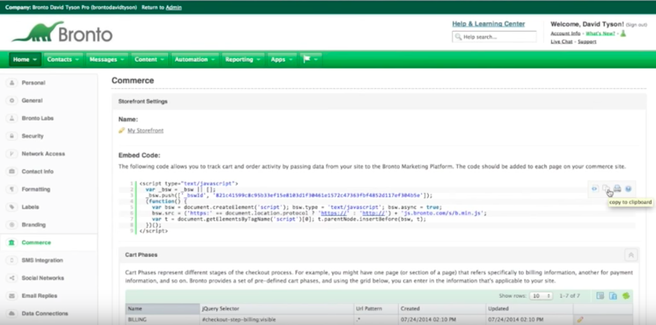Click the green Labs flask icon near What's New

(x=623, y=33)
